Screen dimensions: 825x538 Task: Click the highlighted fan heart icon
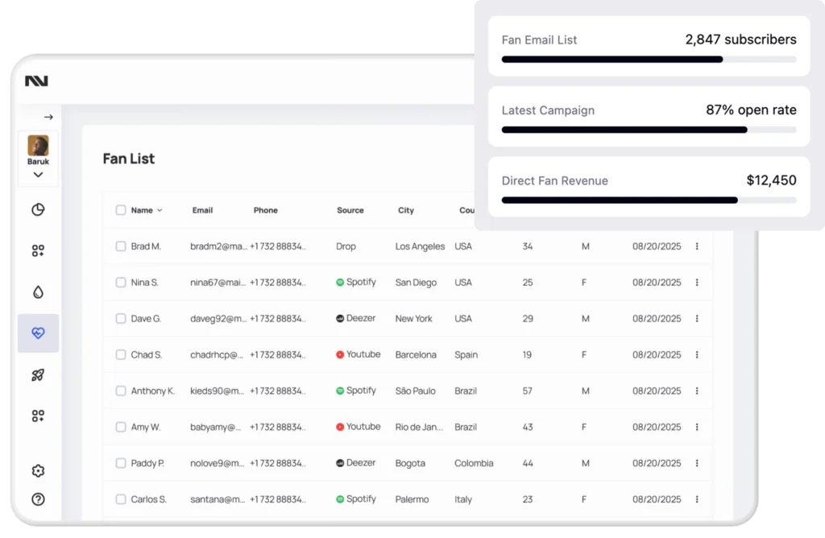coord(38,333)
